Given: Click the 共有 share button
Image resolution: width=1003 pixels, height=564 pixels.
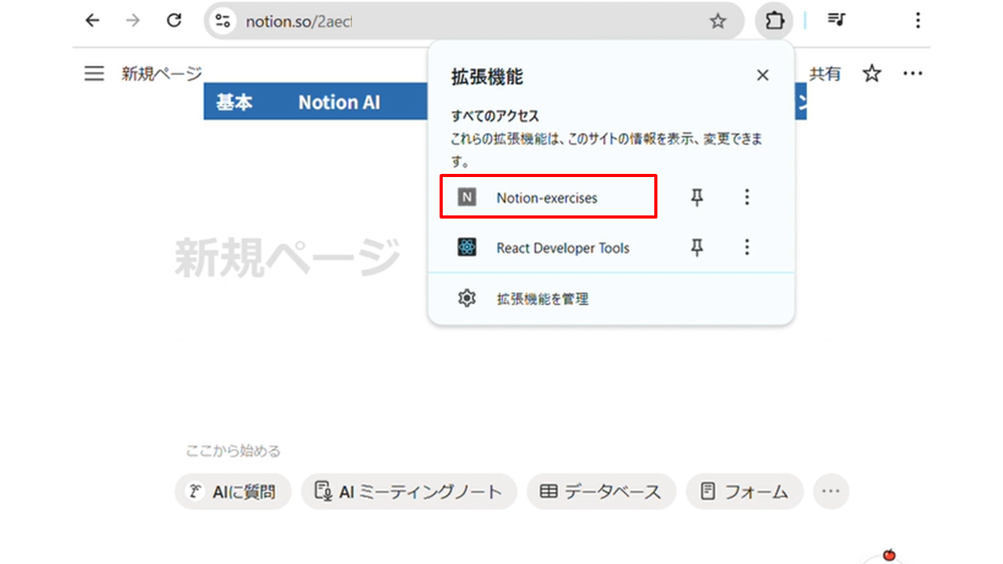Looking at the screenshot, I should click(825, 74).
